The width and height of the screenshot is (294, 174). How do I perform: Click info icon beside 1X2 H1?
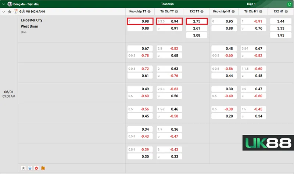[287, 12]
